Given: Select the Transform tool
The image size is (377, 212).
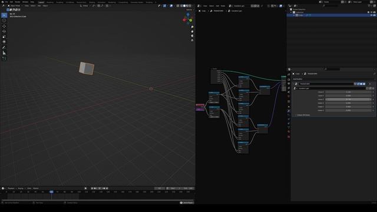Looking at the screenshot, I should point(4,42).
